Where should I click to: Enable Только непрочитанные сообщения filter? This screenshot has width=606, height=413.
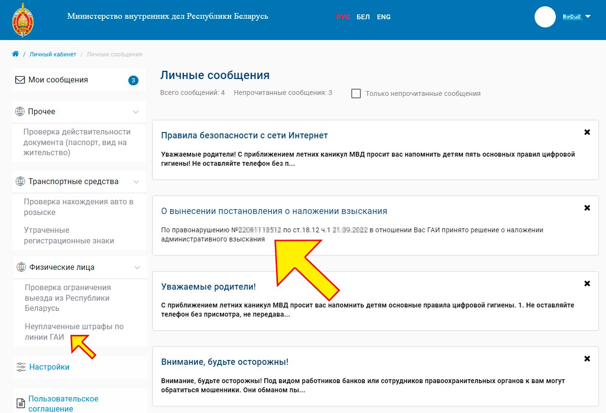(356, 93)
